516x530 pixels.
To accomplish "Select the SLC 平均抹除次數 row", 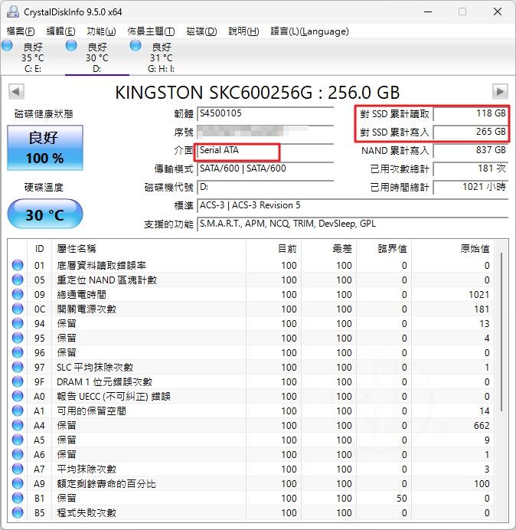I will (251, 367).
